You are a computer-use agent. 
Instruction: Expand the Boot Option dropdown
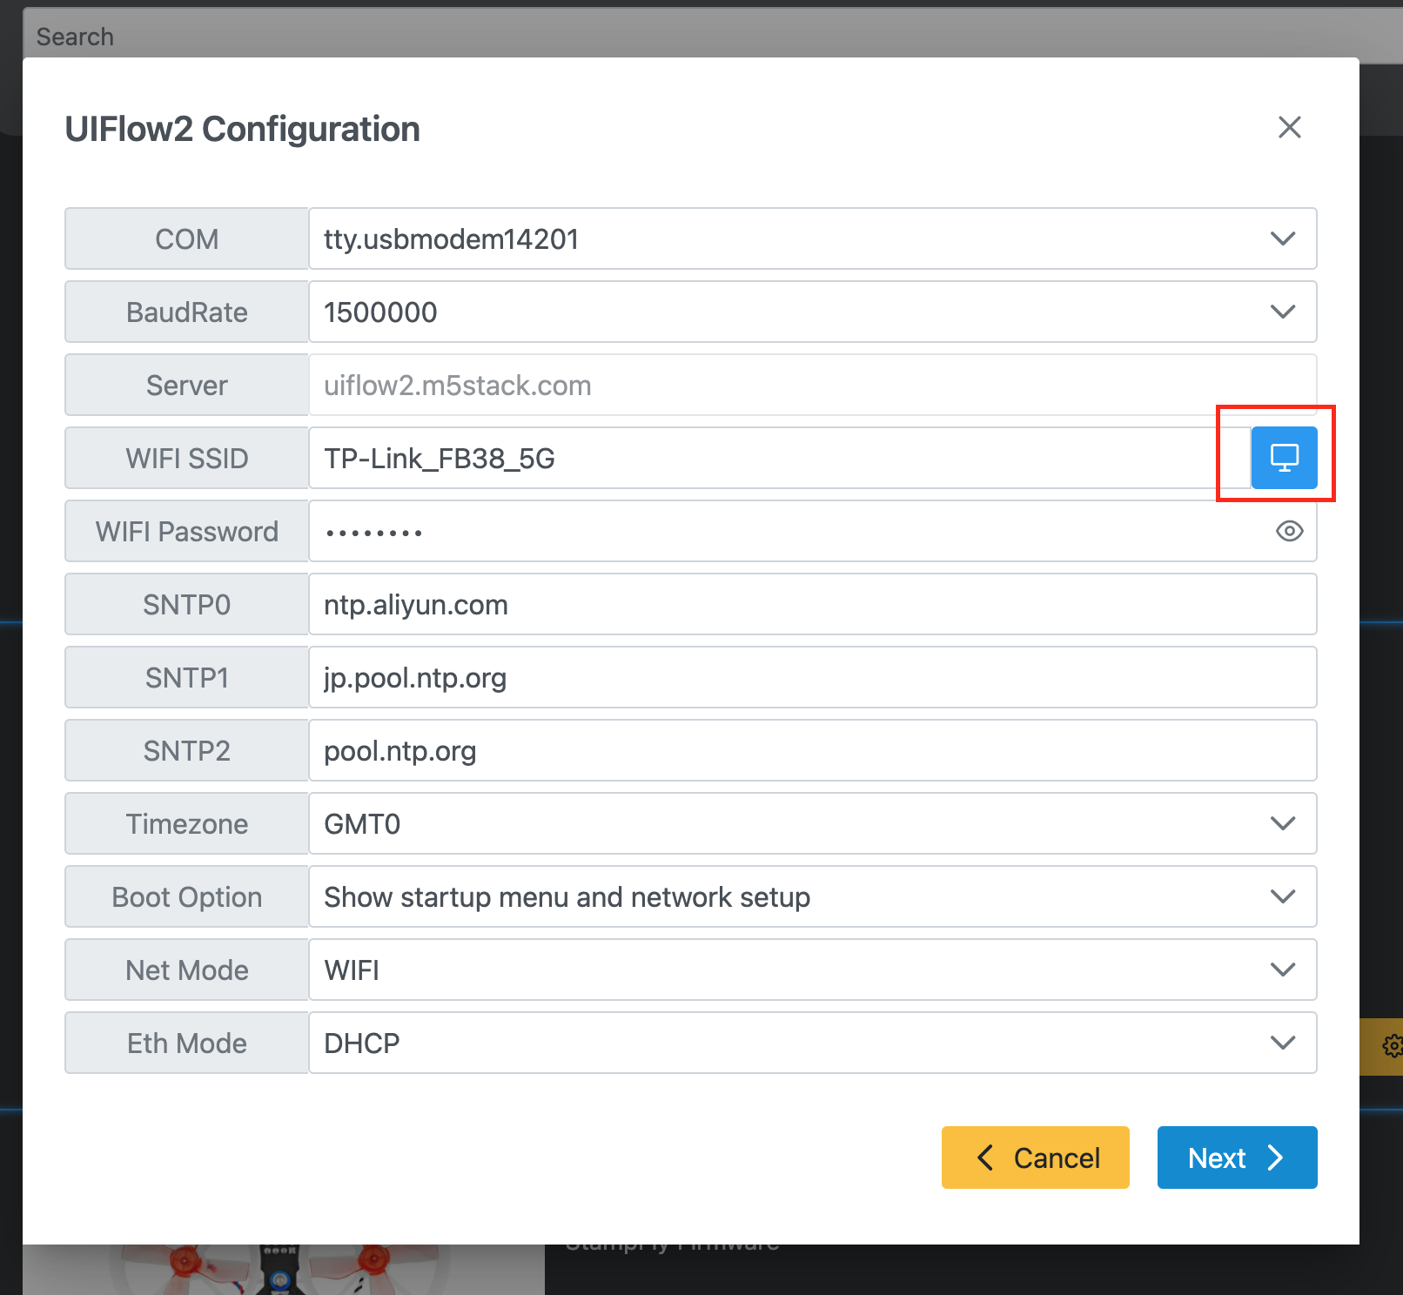812,896
